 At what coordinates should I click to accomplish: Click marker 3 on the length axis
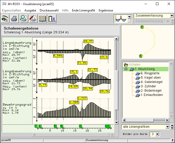point(80,126)
